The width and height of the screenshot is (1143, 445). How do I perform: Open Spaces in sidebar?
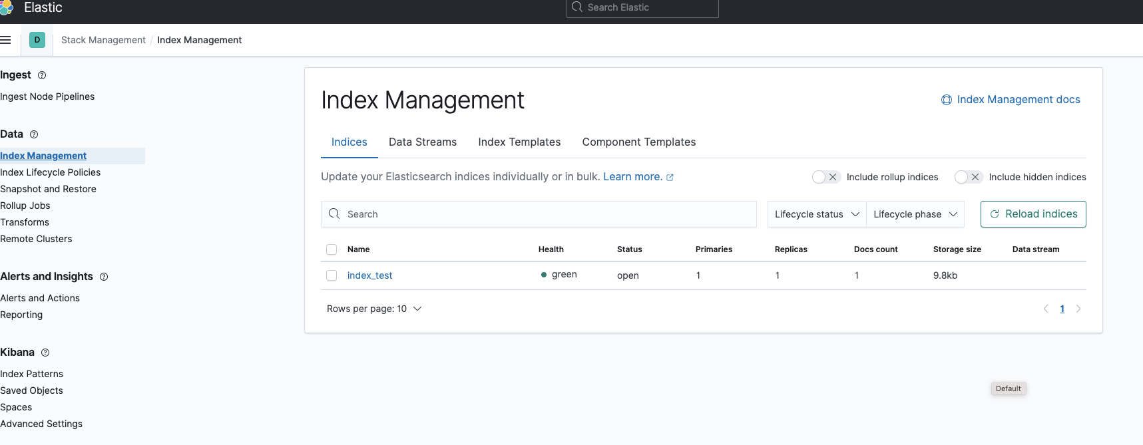[x=16, y=407]
